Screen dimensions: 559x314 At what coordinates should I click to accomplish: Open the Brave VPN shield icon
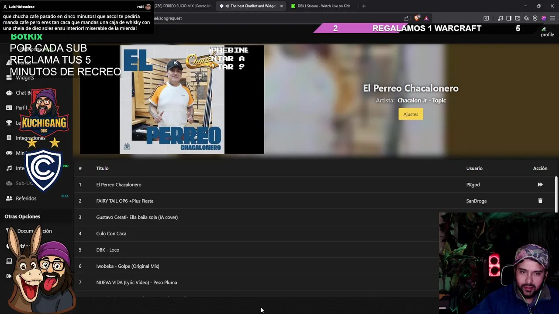pyautogui.click(x=535, y=18)
